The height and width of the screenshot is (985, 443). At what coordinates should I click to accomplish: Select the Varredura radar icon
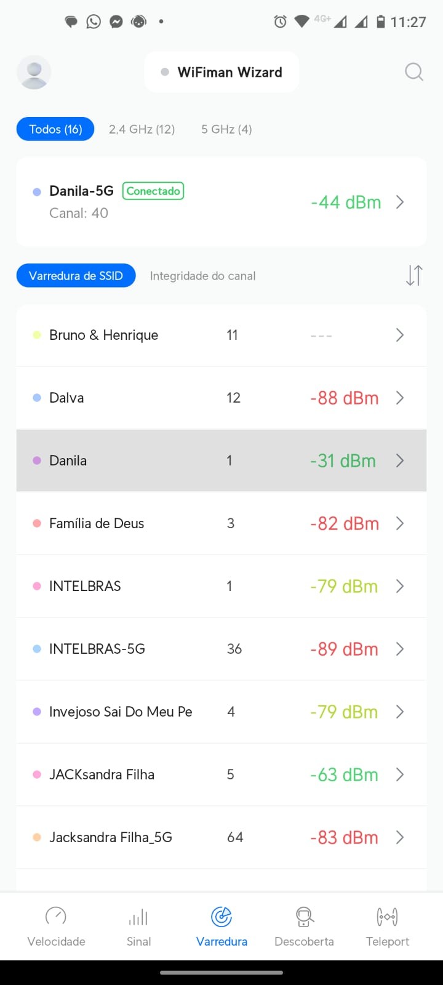pyautogui.click(x=221, y=917)
